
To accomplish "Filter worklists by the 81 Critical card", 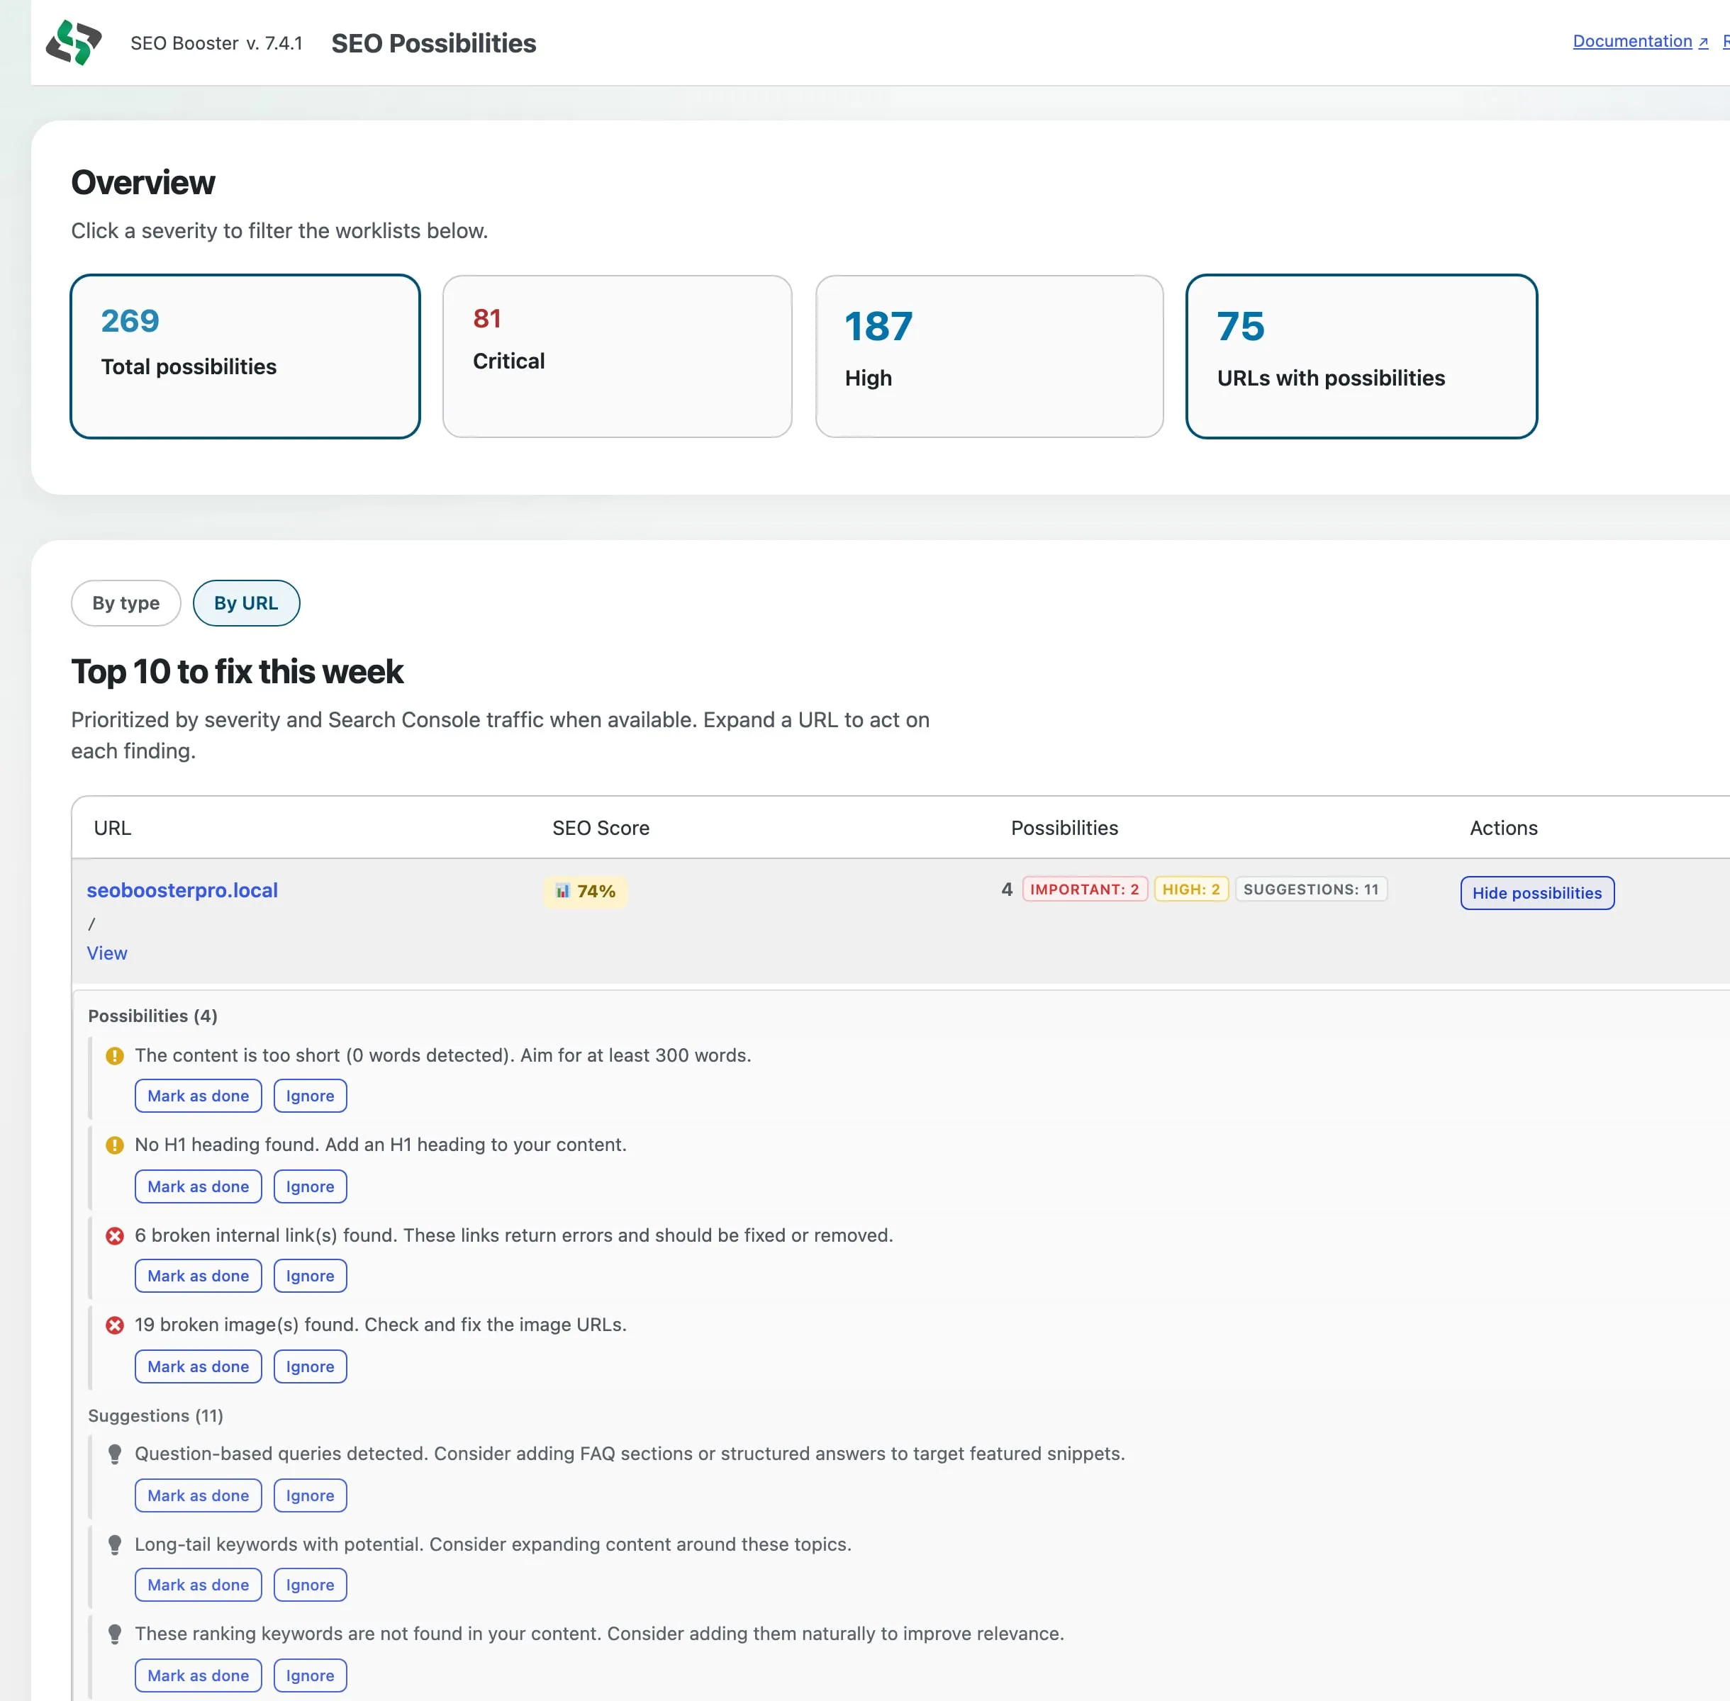I will pyautogui.click(x=618, y=357).
